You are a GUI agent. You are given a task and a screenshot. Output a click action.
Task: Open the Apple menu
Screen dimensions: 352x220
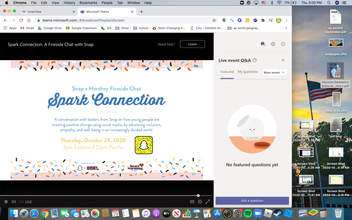[7, 3]
